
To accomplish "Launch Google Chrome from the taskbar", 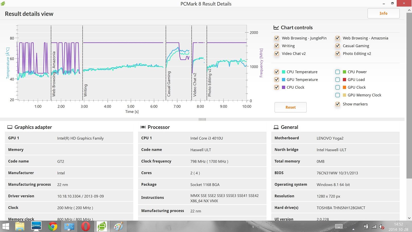I will (x=53, y=227).
